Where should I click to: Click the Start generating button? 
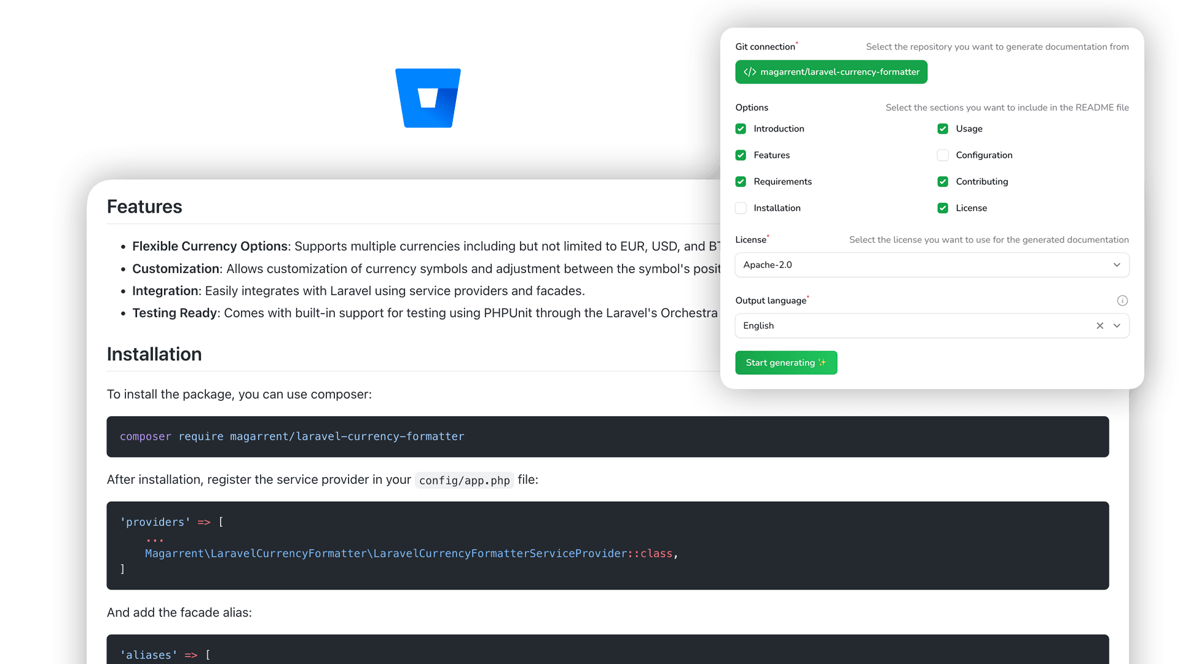point(786,363)
